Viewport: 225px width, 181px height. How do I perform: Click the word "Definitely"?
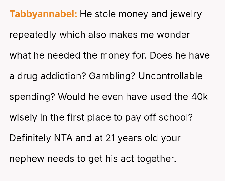(30, 138)
